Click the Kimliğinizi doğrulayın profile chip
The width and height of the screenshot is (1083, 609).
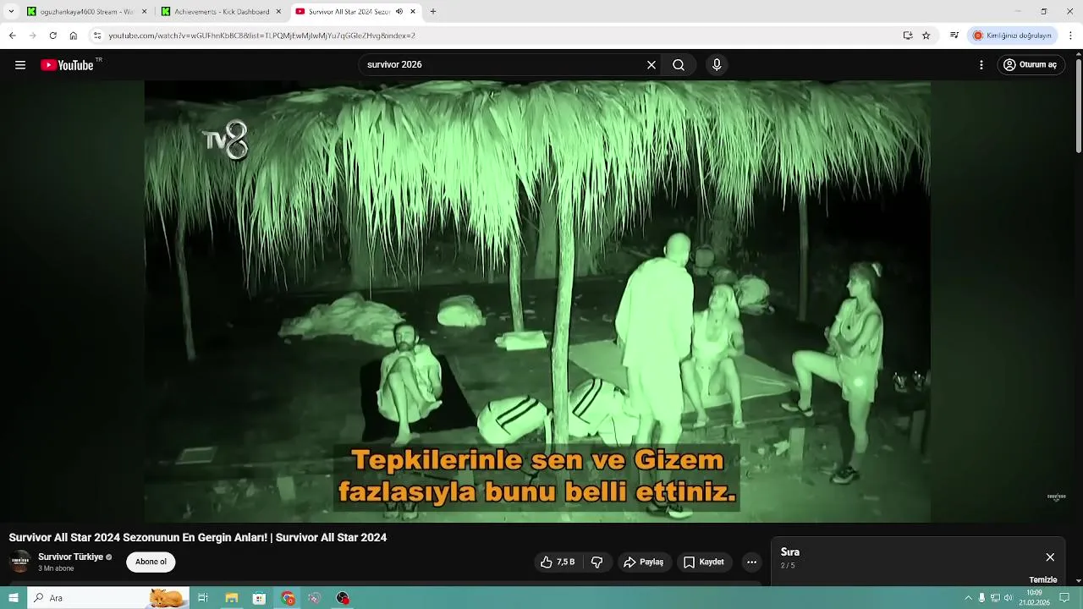[1012, 36]
